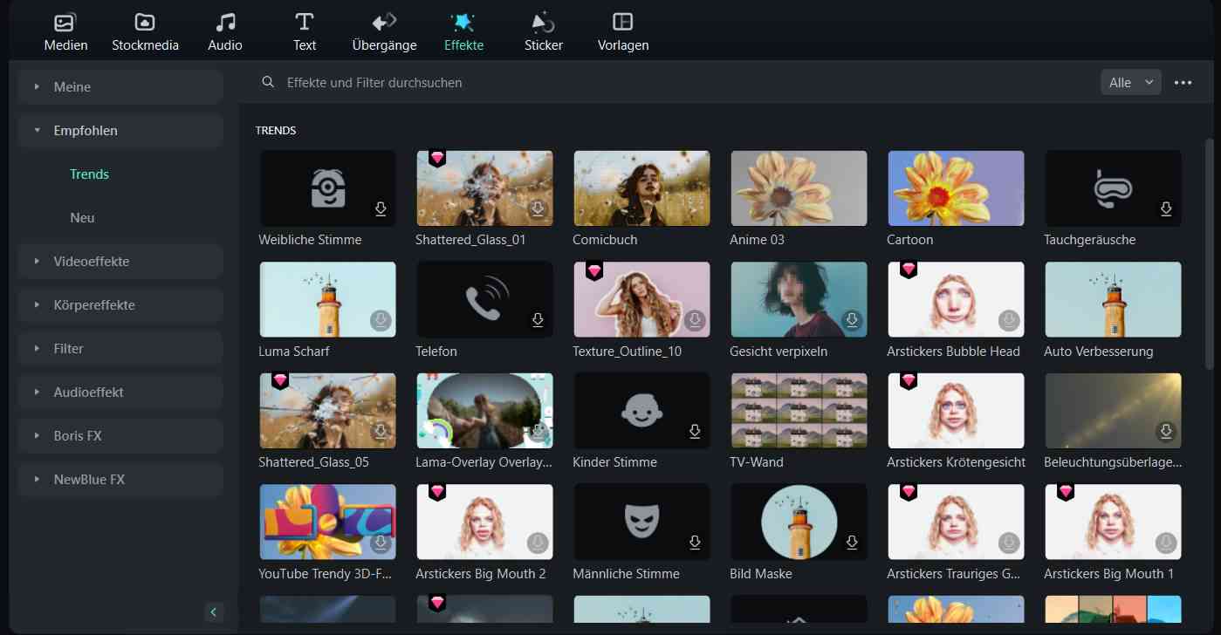
Task: Select the Auto Verbesserung thumbnail
Action: (x=1113, y=299)
